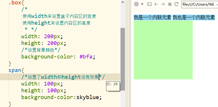Go back with the left arrow

pos(156,4)
